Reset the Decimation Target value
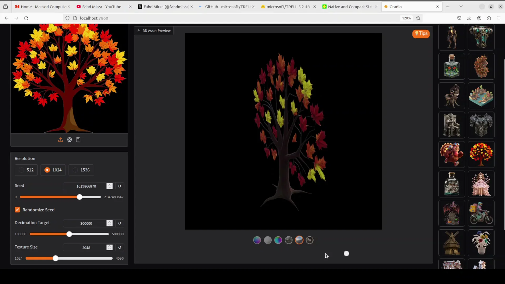 click(x=120, y=223)
